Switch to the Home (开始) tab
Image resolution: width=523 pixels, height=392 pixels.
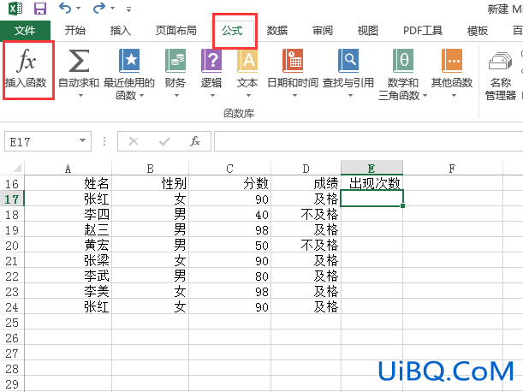coord(75,31)
